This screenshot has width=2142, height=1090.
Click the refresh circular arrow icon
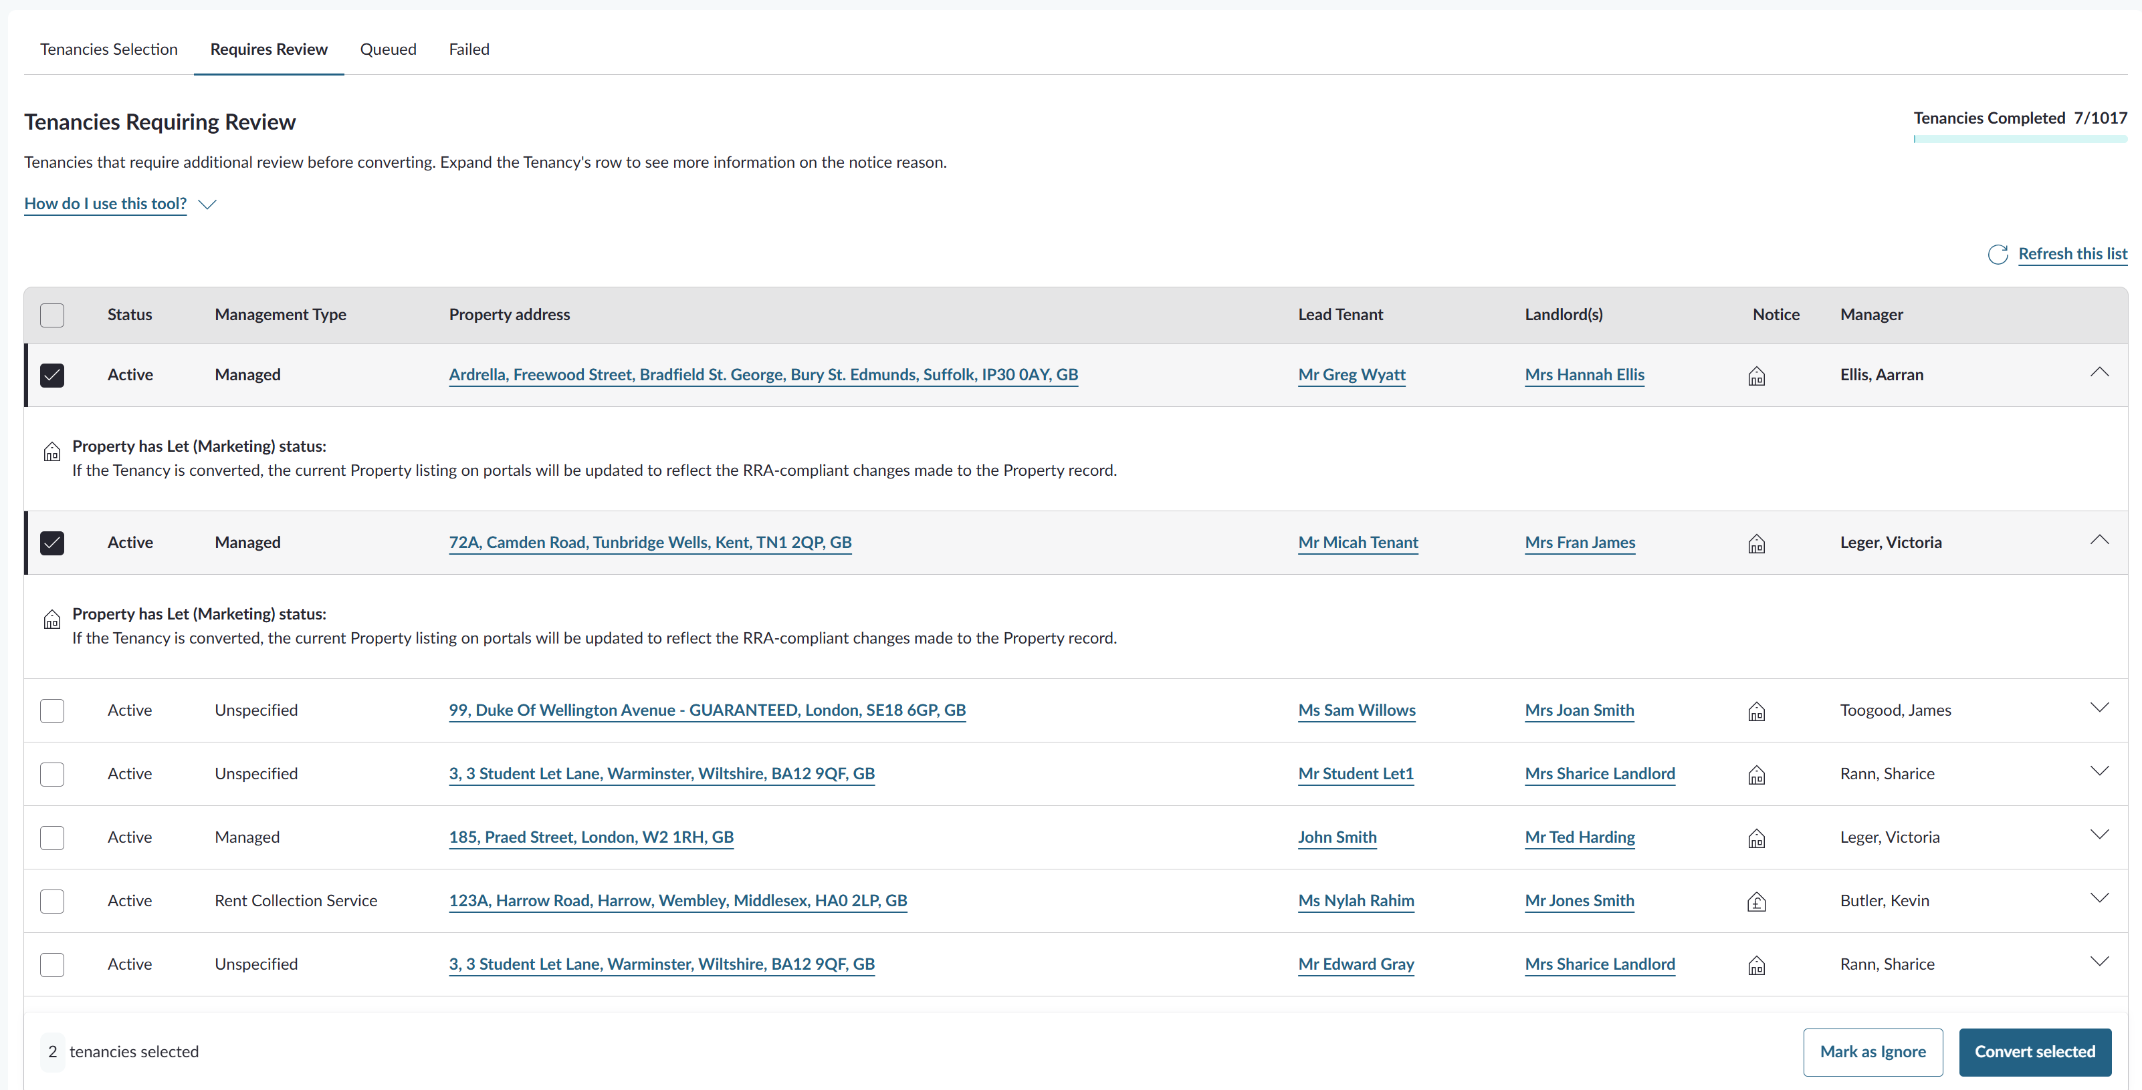[1998, 254]
